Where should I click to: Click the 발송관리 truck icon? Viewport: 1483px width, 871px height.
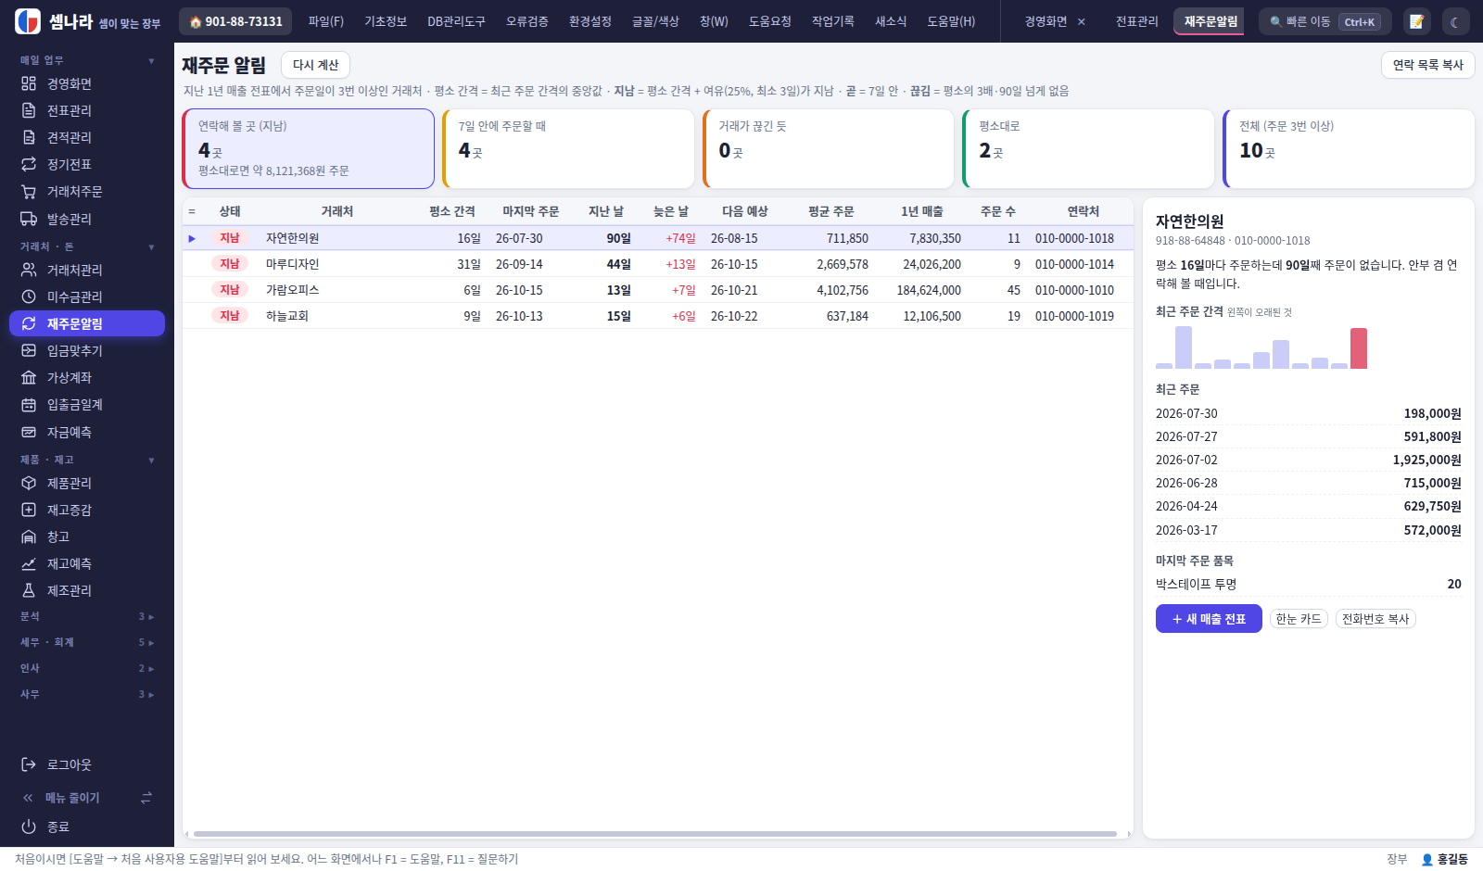point(29,219)
